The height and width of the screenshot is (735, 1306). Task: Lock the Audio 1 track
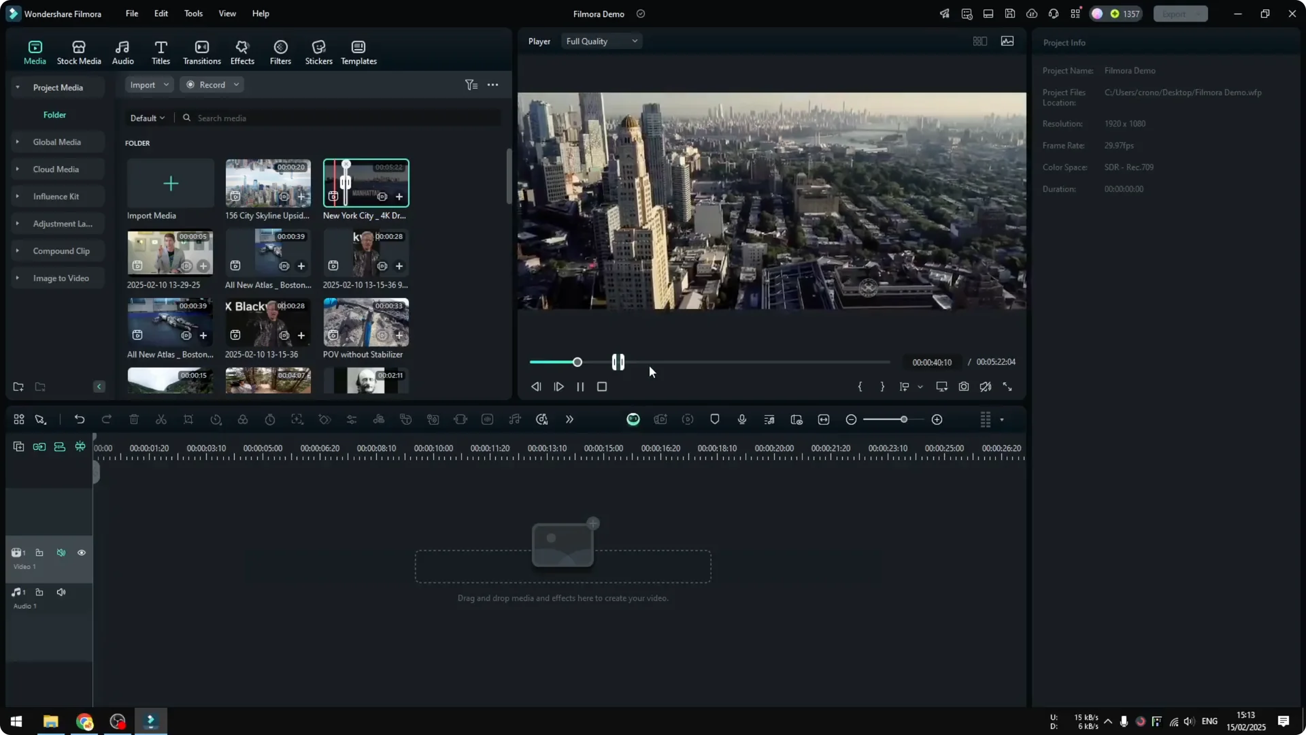point(39,591)
